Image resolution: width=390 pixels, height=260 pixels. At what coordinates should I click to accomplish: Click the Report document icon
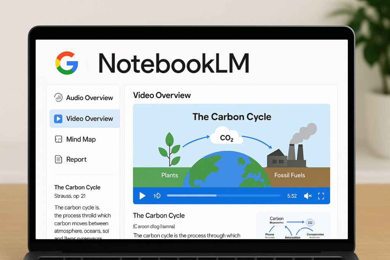(58, 159)
